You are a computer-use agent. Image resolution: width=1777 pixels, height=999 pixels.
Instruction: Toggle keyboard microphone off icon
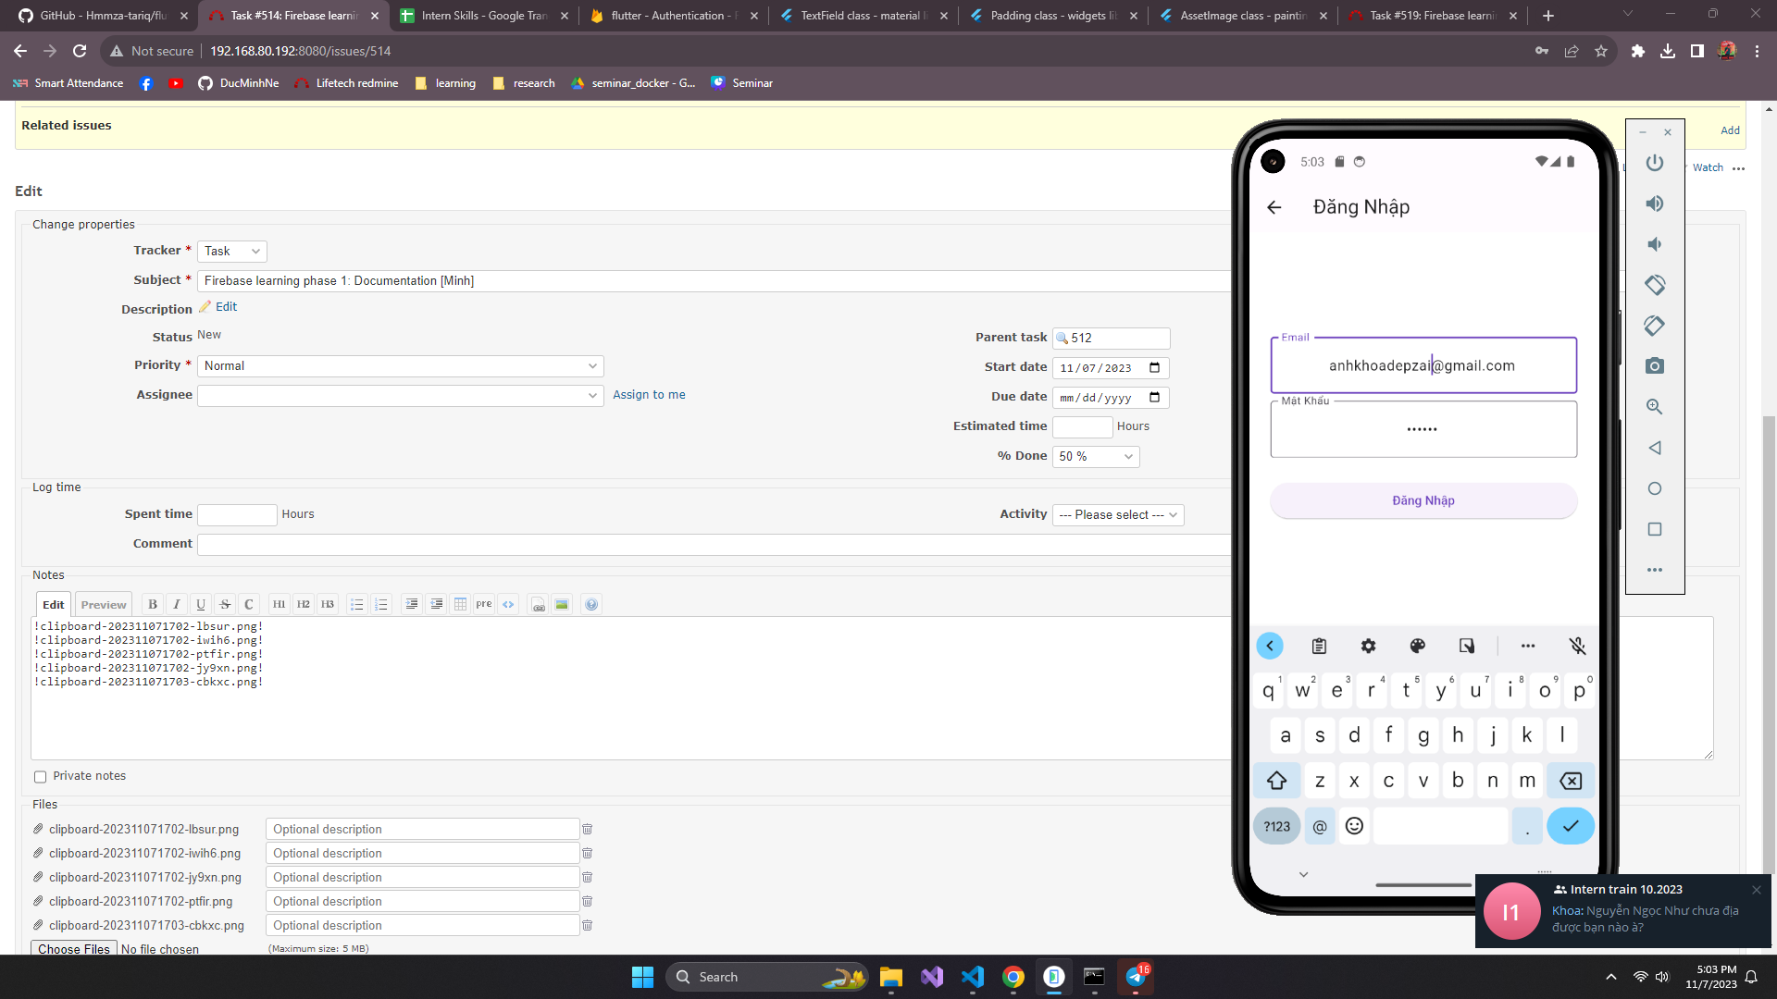pyautogui.click(x=1577, y=646)
